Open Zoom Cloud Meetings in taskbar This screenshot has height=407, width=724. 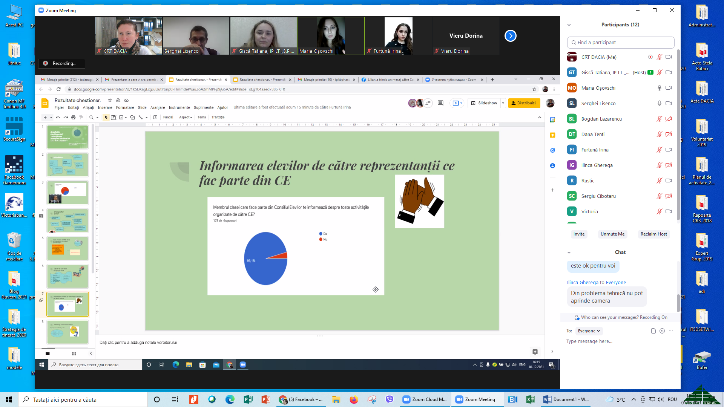[424, 399]
